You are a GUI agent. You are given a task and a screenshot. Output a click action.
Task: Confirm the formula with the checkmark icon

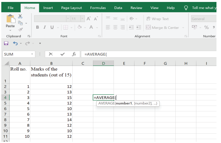point(63,54)
